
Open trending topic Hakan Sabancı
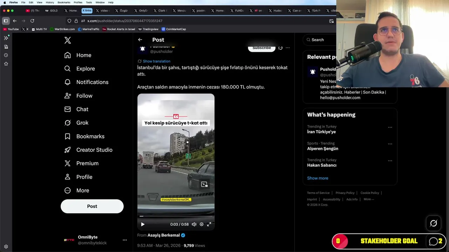322,165
